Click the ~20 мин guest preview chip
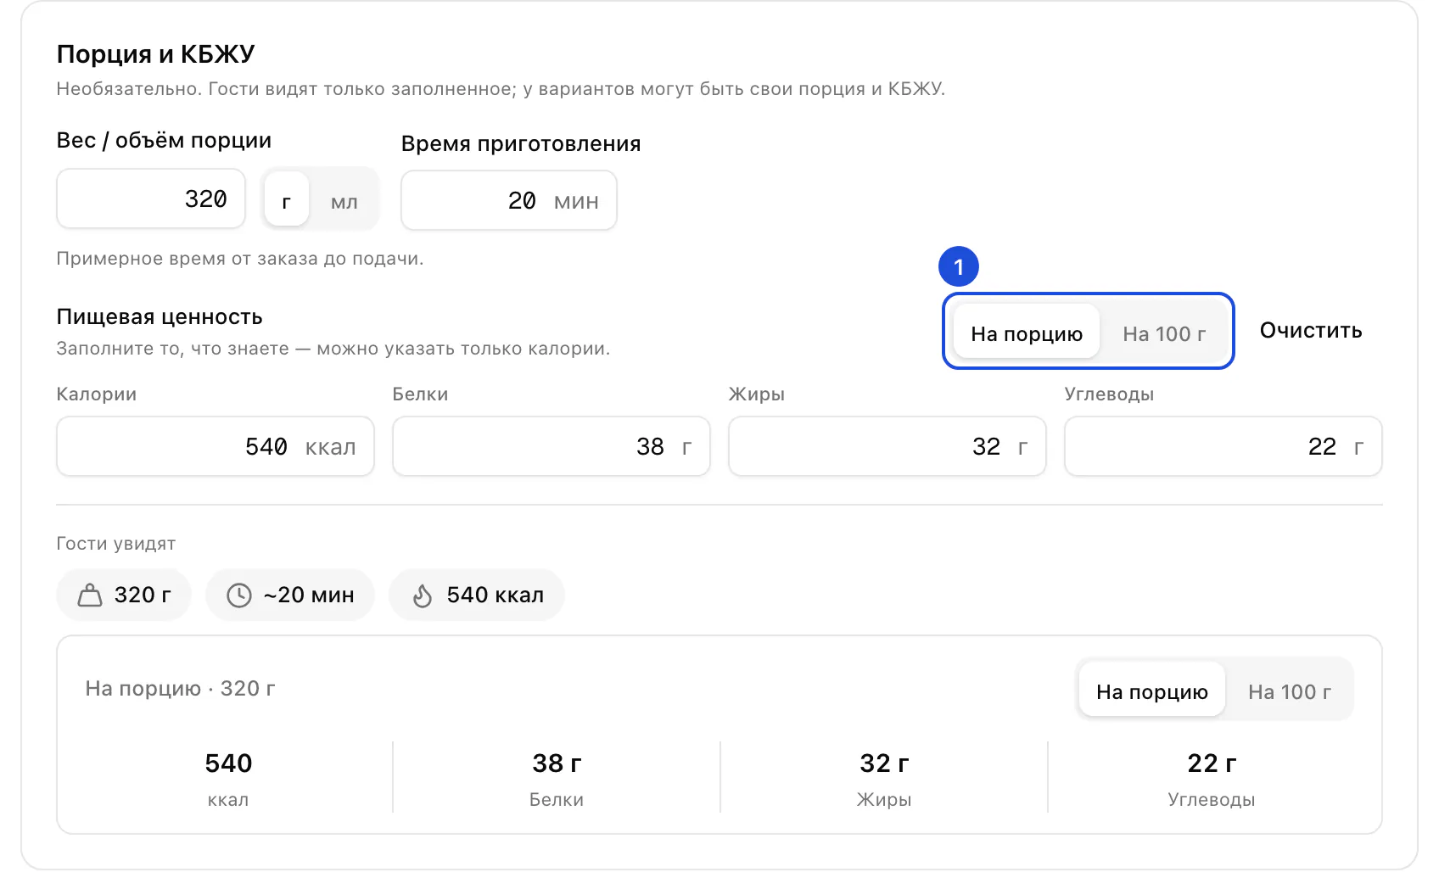 pyautogui.click(x=290, y=595)
